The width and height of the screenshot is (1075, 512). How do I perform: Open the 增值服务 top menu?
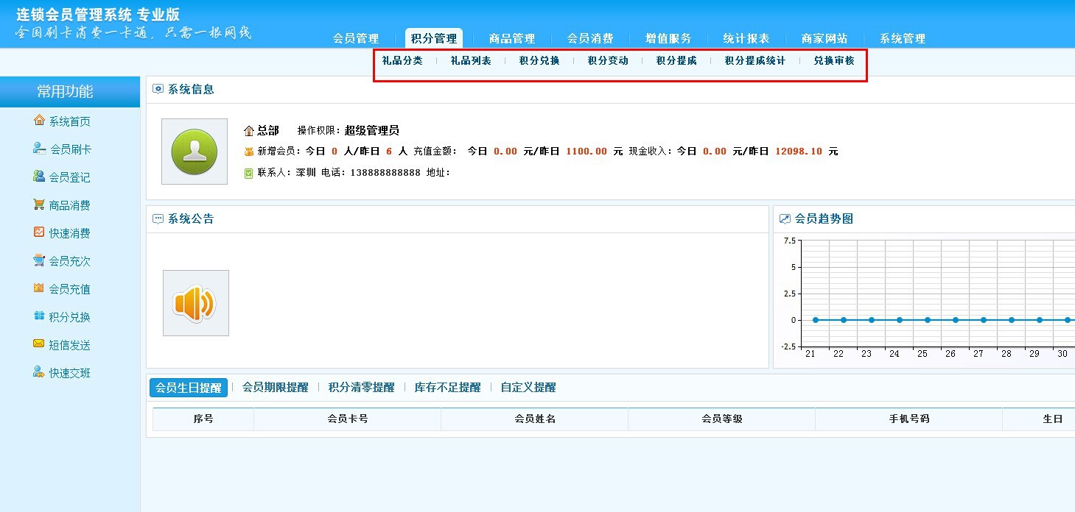point(668,38)
